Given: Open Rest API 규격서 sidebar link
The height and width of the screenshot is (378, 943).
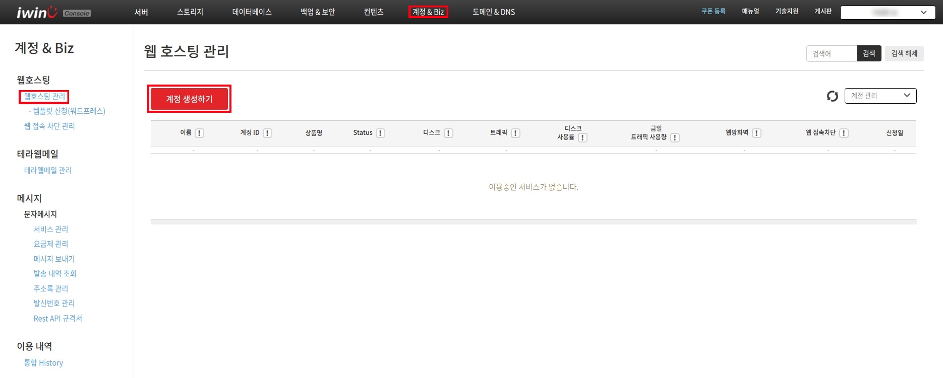Looking at the screenshot, I should (58, 319).
